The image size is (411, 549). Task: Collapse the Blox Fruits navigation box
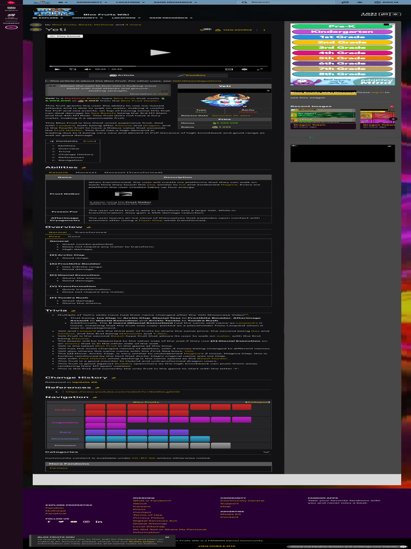(x=257, y=402)
